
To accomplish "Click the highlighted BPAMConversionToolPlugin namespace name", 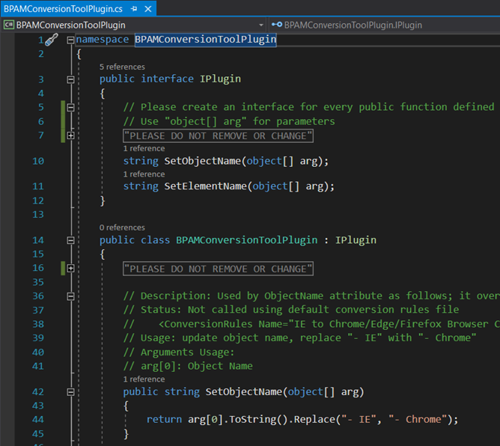I will coord(205,40).
